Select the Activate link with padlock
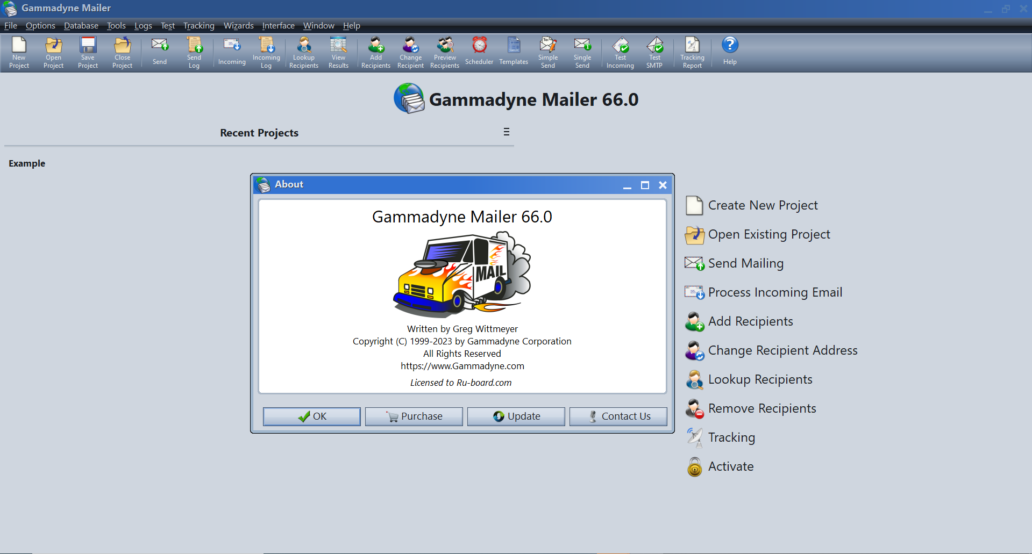This screenshot has height=554, width=1032. click(730, 466)
